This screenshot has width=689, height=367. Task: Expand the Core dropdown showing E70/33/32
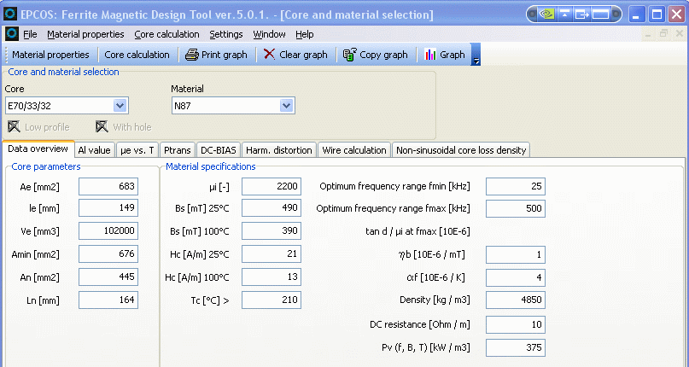pos(120,106)
